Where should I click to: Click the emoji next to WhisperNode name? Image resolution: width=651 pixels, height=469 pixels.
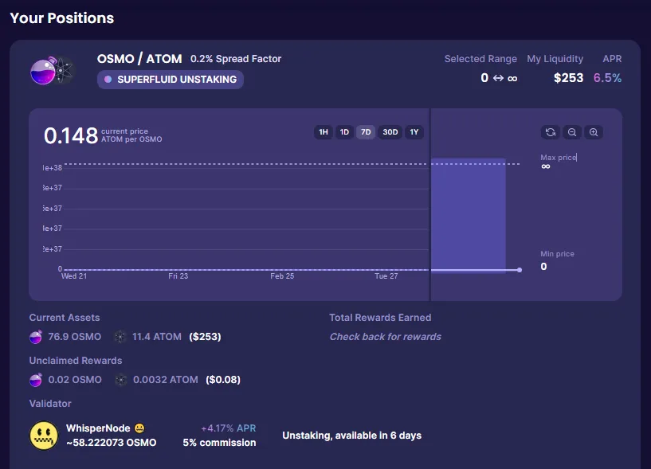139,428
